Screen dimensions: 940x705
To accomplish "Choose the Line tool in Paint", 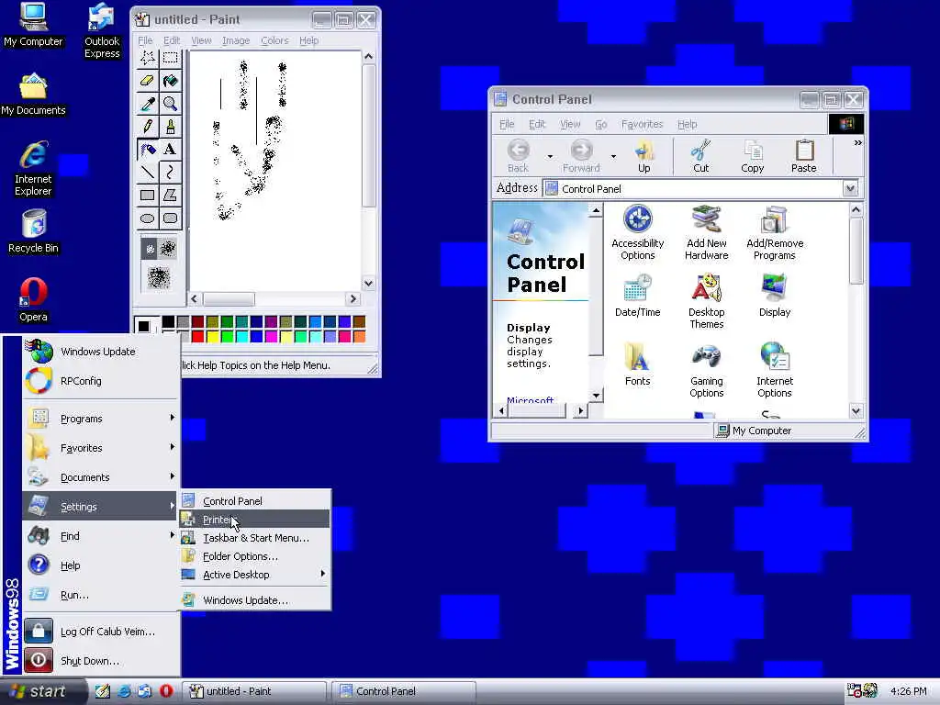I will pos(148,172).
